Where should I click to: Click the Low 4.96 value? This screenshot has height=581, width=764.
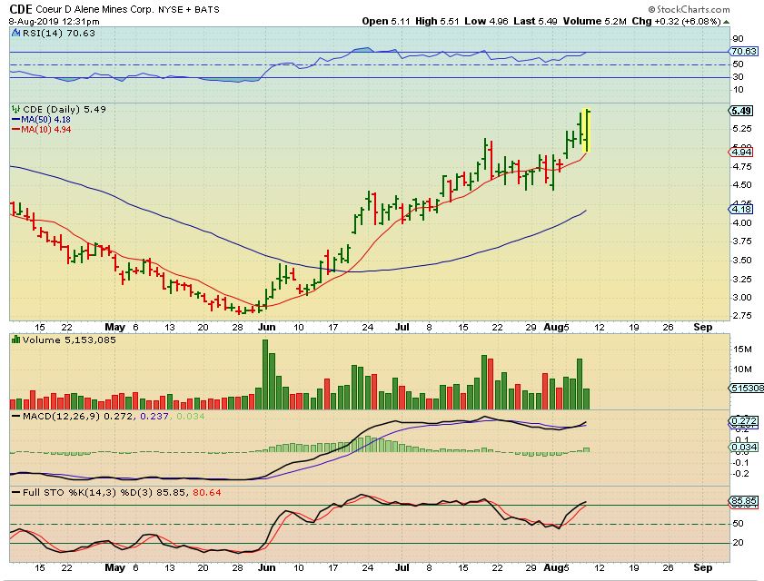pyautogui.click(x=486, y=21)
